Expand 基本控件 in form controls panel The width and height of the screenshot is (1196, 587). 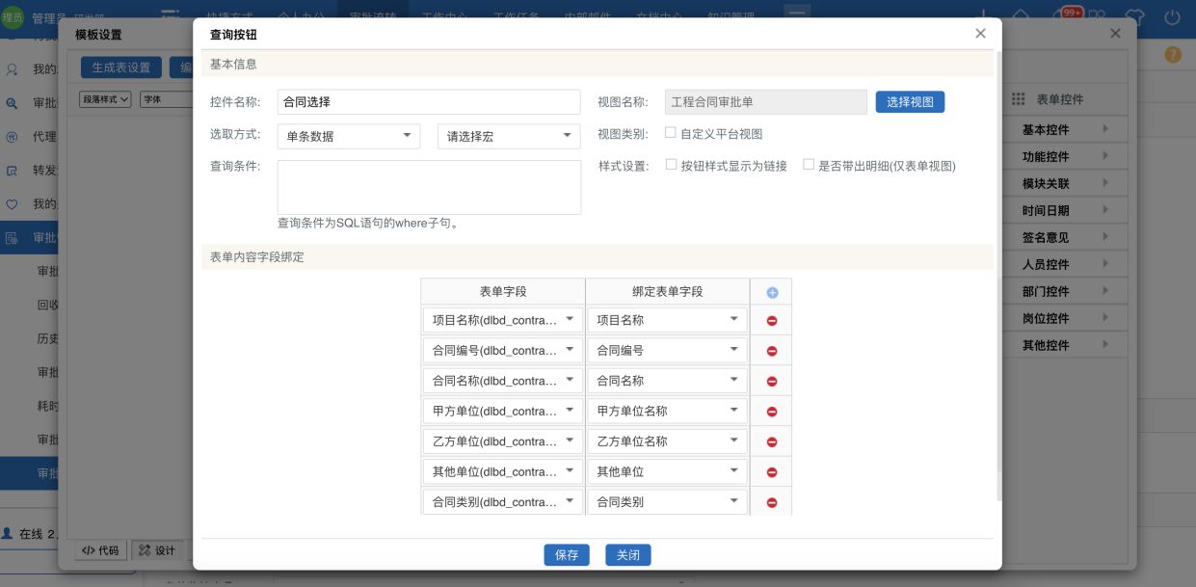click(x=1064, y=129)
